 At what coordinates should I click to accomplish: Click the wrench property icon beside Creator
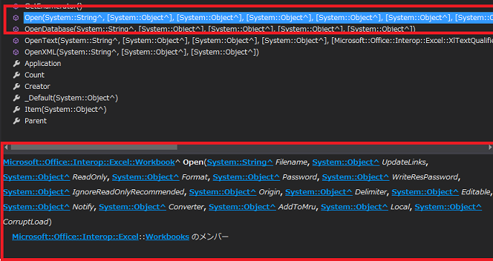pyautogui.click(x=17, y=86)
